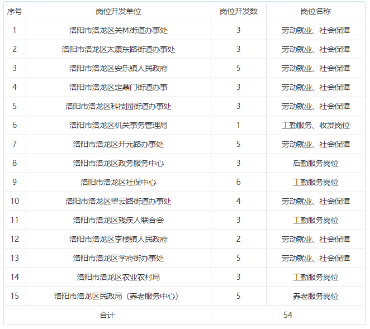370x329 pixels.
Task: Click the 岗位开发单位 column header
Action: (118, 11)
